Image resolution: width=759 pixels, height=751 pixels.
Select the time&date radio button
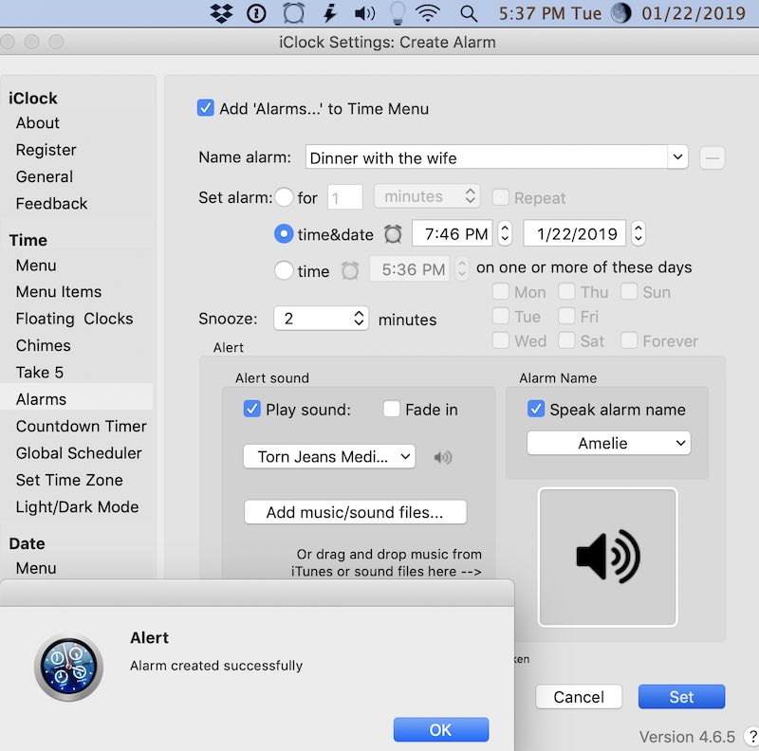point(284,234)
